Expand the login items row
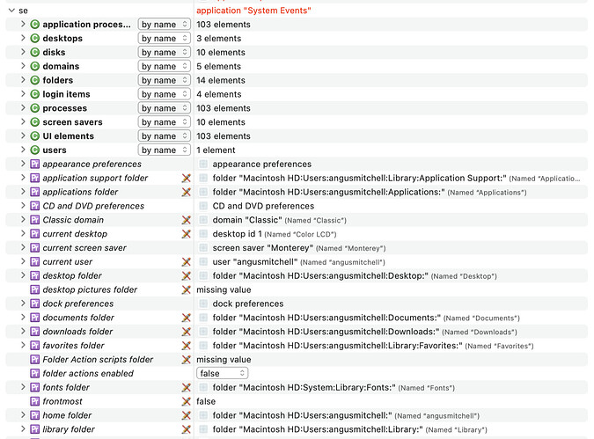594x439 pixels. (23, 94)
